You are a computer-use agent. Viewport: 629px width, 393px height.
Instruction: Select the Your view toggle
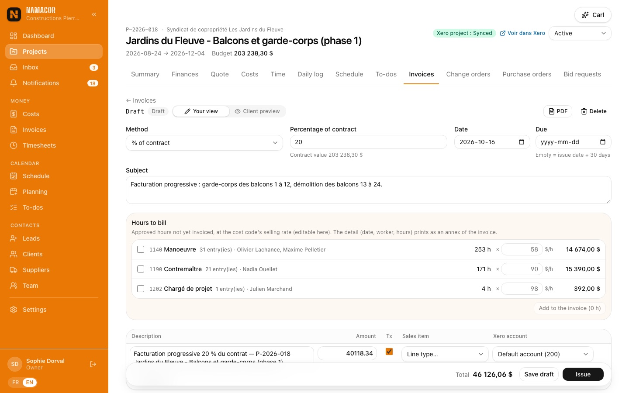click(x=201, y=111)
